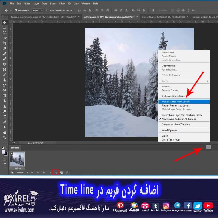Select the Rectangular Marquee tool

5,28
